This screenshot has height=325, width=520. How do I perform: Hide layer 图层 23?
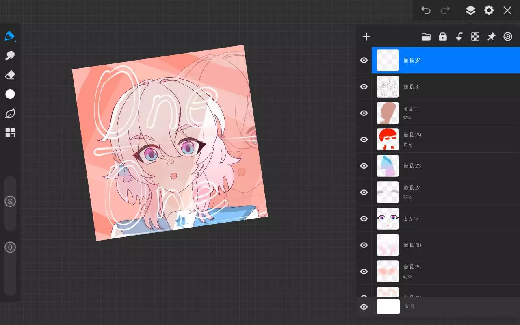pos(364,166)
